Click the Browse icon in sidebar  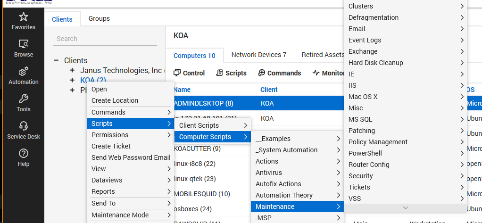(x=23, y=44)
